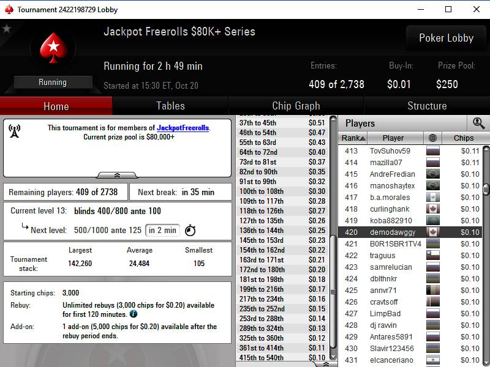Screen dimensions: 490x367
Task: Click the '100th to 108th' payout row
Action: [x=282, y=191]
